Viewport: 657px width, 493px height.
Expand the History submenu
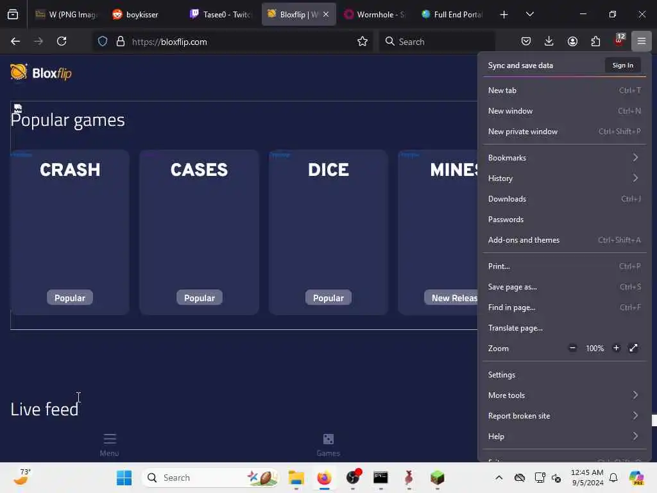(565, 178)
